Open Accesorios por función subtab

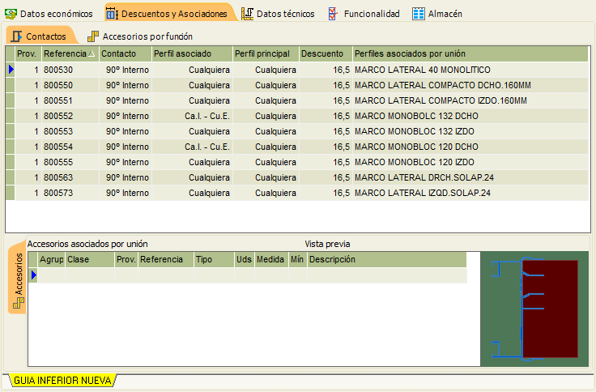(140, 36)
